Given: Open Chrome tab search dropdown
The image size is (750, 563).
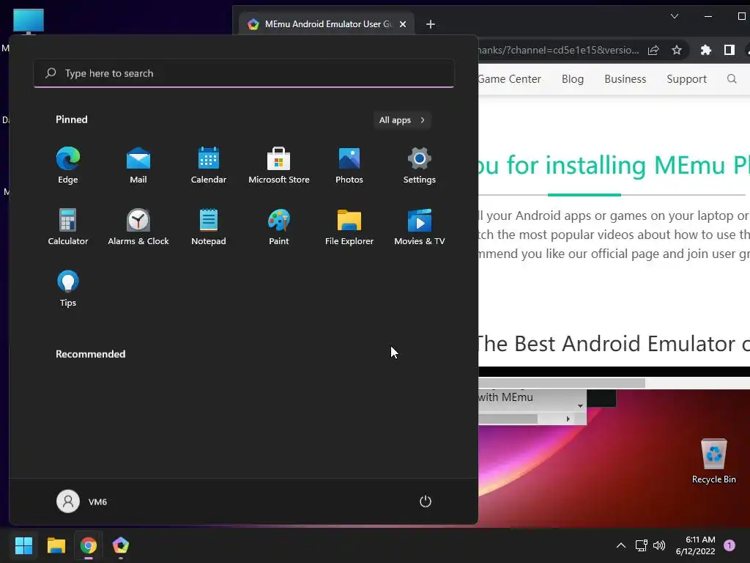Looking at the screenshot, I should click(675, 16).
